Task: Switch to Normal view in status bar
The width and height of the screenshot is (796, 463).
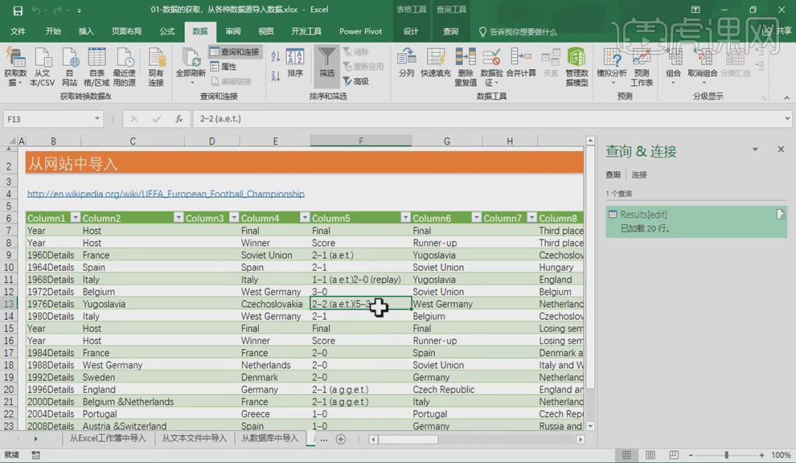Action: point(627,455)
